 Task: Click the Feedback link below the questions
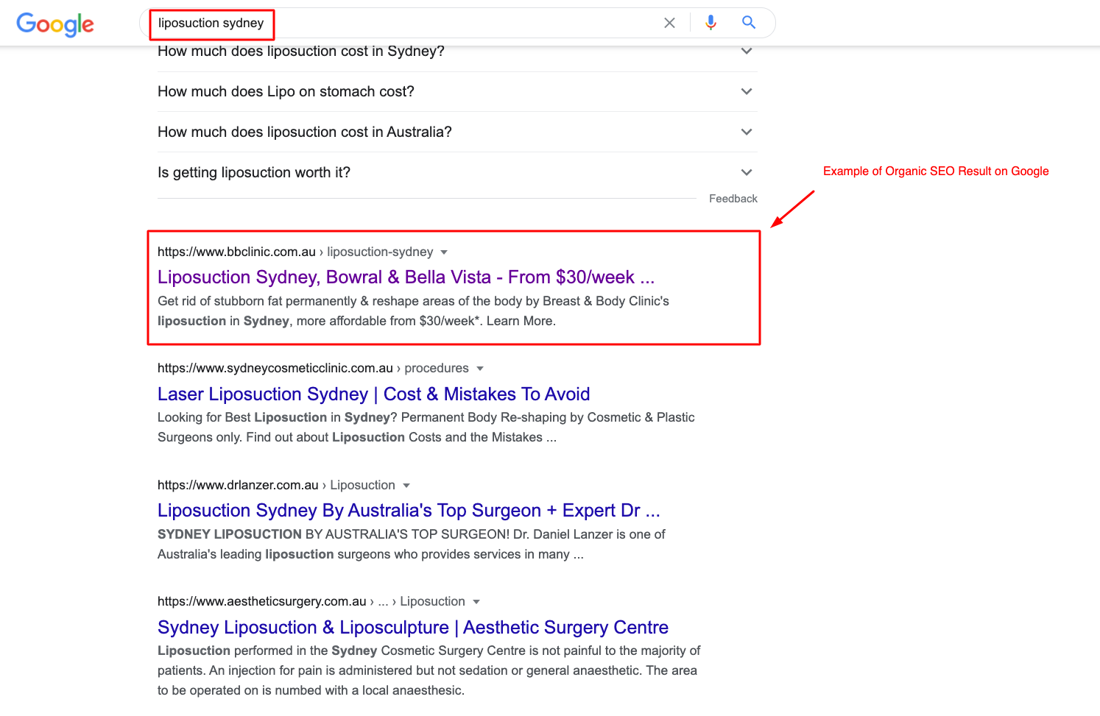[733, 199]
